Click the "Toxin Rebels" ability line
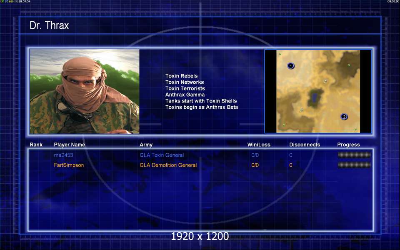The image size is (400, 250). [181, 76]
